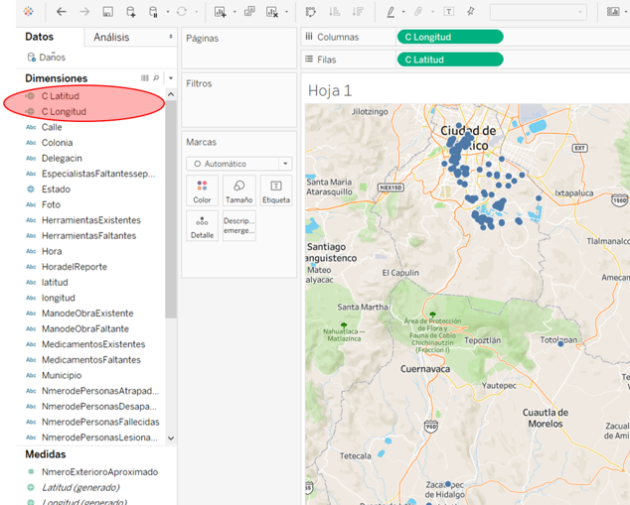Click the Tableau logo start icon

(x=28, y=12)
